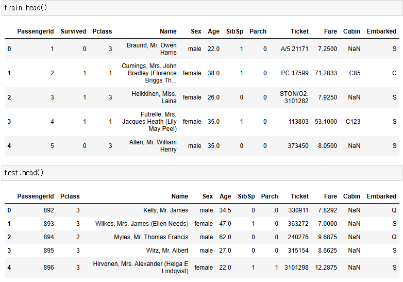Viewport: 403px width, 282px height.
Task: Select PassengerId 894
Action: pos(48,237)
